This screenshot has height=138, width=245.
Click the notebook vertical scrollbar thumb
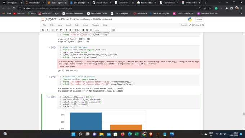pyautogui.click(x=244, y=114)
